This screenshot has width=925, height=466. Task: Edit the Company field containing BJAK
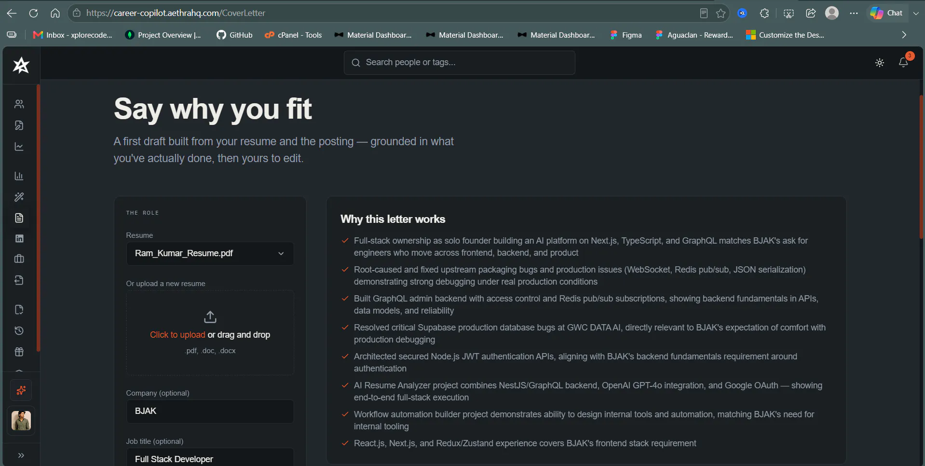(210, 411)
